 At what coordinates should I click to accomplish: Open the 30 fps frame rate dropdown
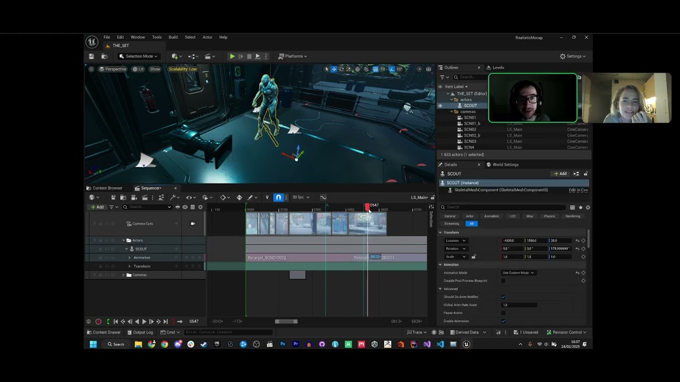tap(300, 197)
